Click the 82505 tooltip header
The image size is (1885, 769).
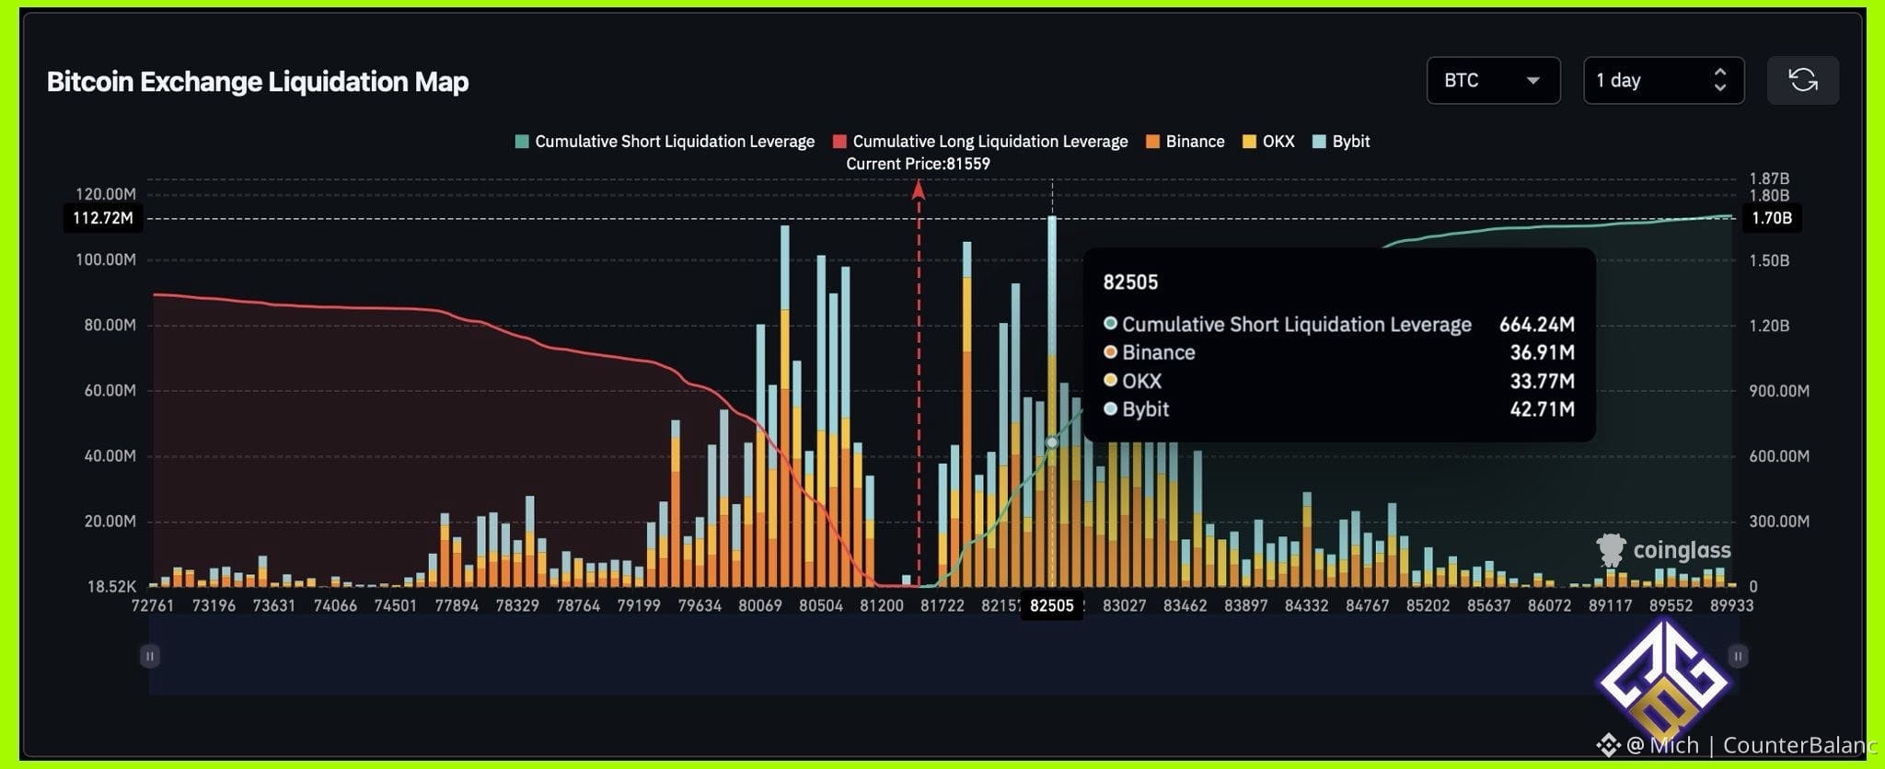(1130, 282)
